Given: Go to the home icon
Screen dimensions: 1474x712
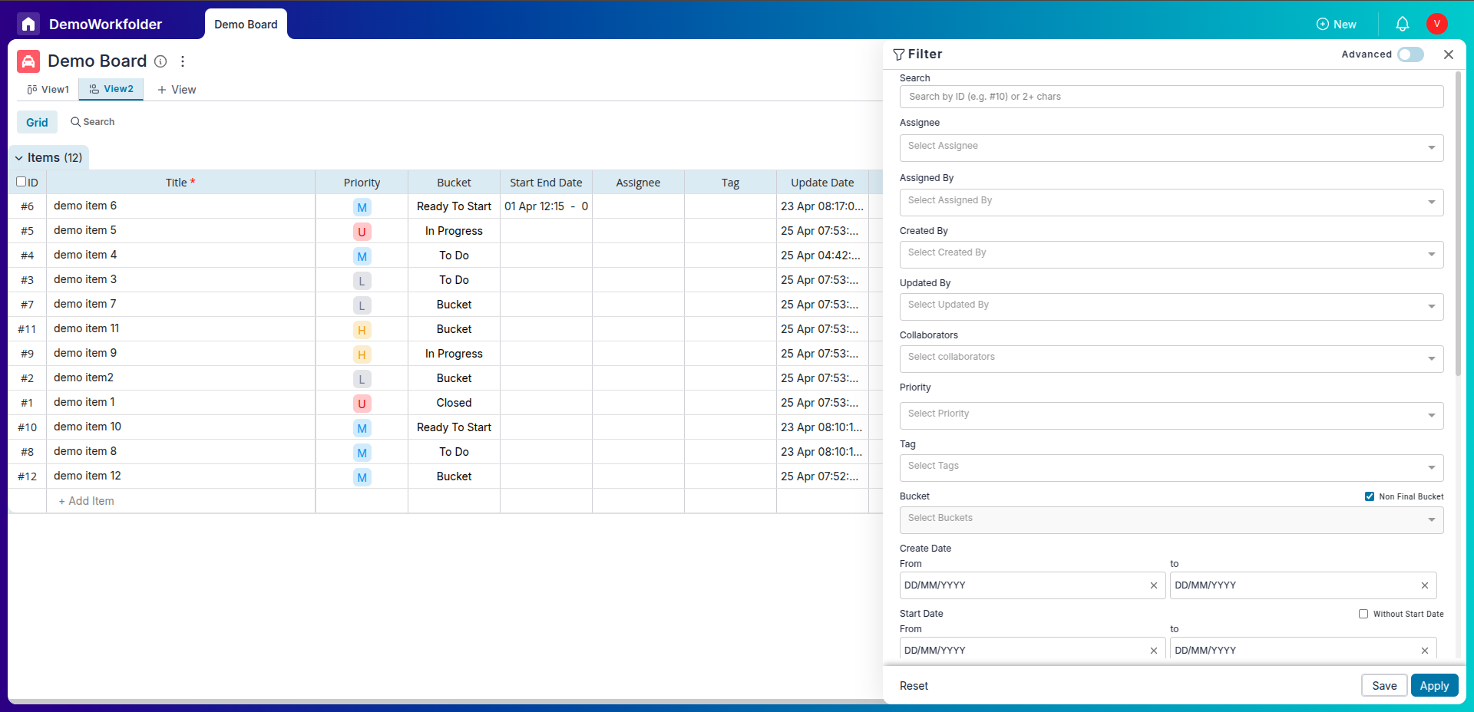Looking at the screenshot, I should [28, 24].
